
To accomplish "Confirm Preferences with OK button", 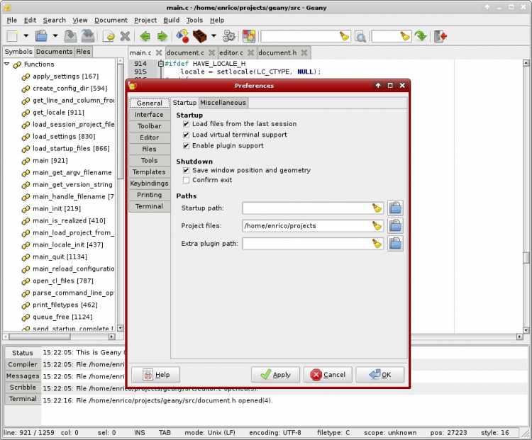I will [380, 375].
